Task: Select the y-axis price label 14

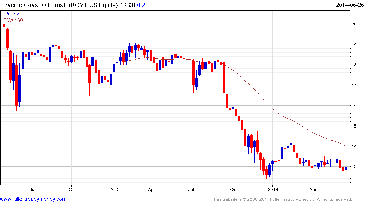Action: click(x=354, y=146)
